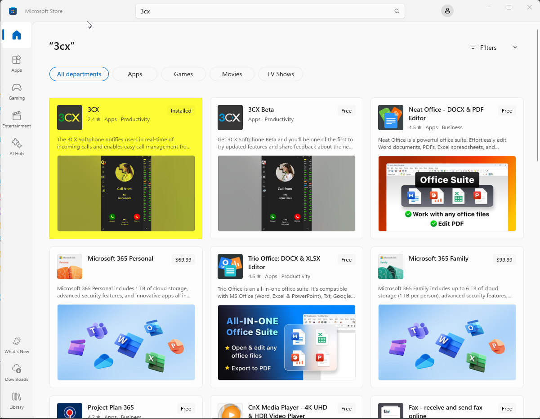The height and width of the screenshot is (419, 540).
Task: Click the search magnifier icon
Action: [x=397, y=11]
